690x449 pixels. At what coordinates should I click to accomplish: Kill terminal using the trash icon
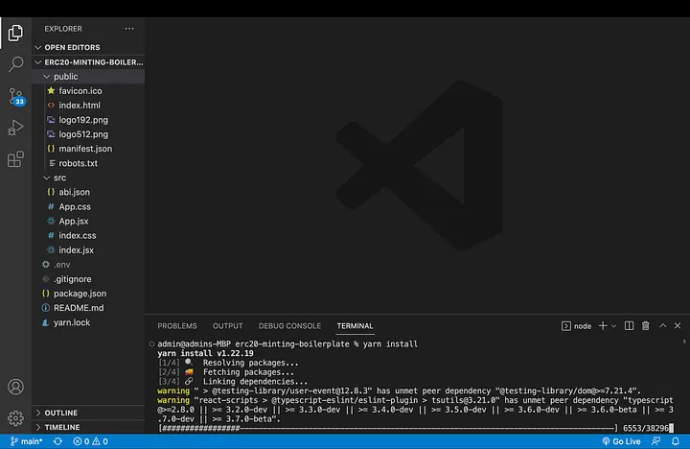click(x=646, y=326)
